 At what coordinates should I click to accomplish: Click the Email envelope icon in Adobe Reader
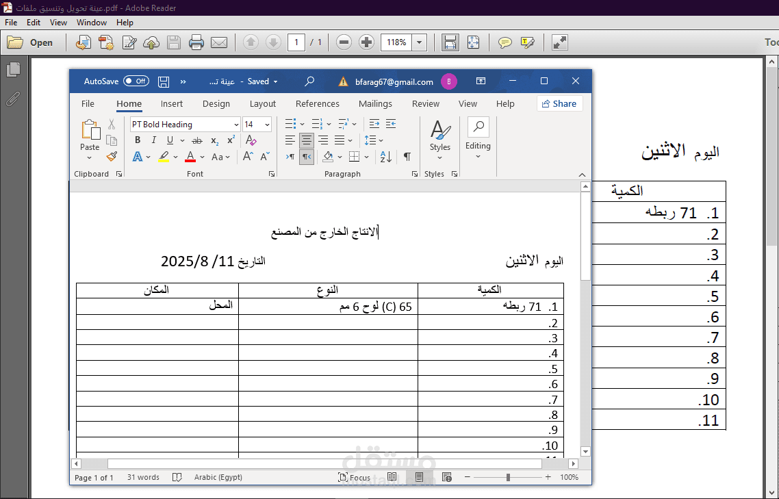pyautogui.click(x=219, y=42)
